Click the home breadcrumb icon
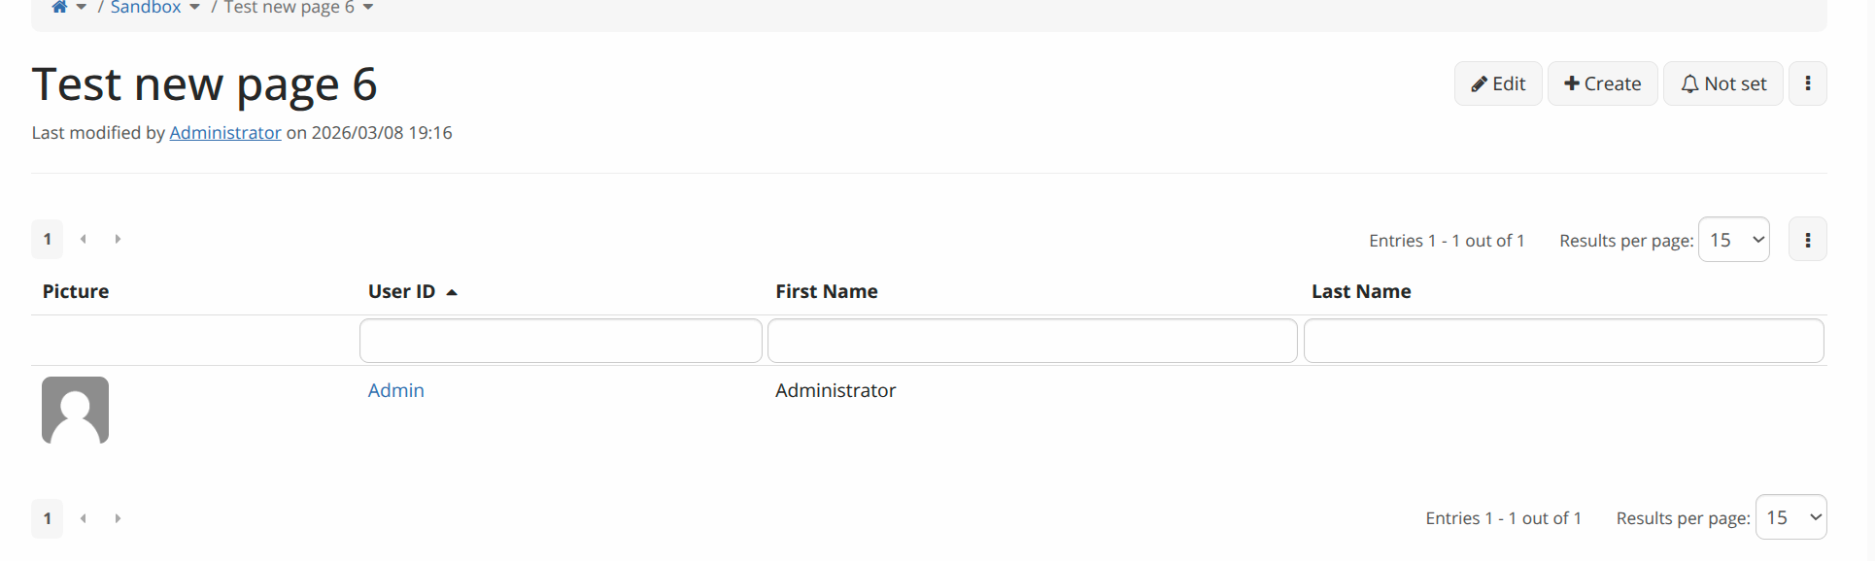The image size is (1875, 561). pyautogui.click(x=59, y=7)
